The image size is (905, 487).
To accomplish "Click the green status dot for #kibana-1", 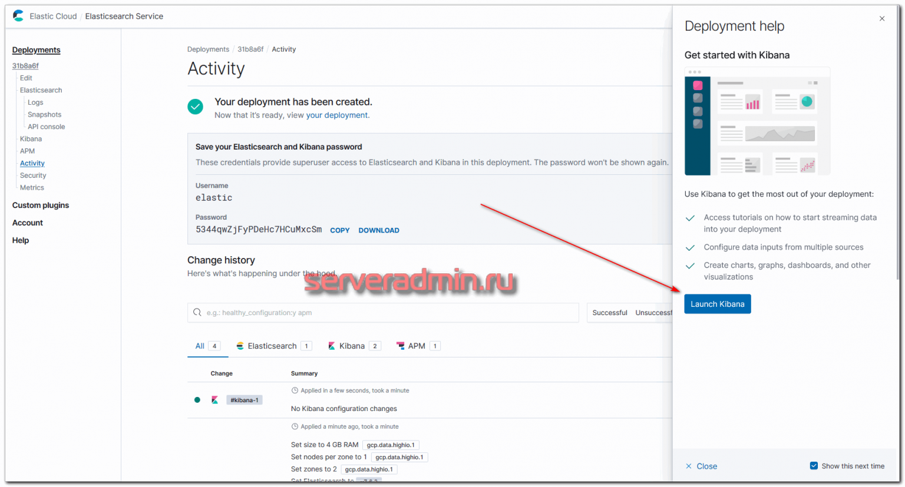I will [197, 400].
